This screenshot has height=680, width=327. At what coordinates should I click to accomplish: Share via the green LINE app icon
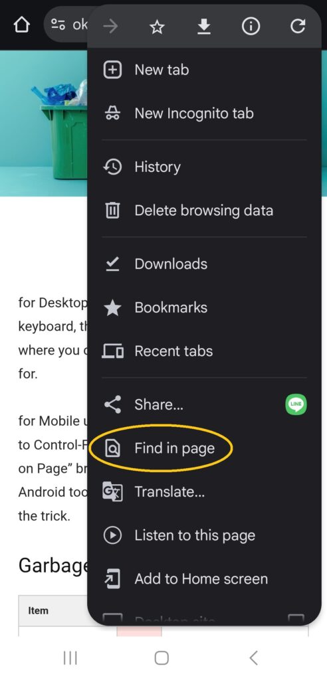296,404
